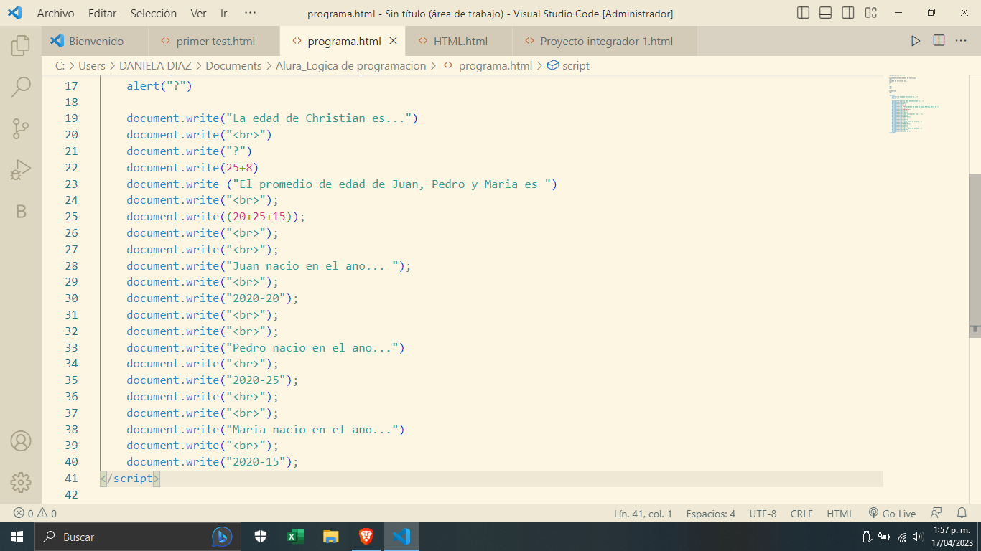Open editor More Actions ellipsis
This screenshot has height=551, width=981.
tap(961, 41)
